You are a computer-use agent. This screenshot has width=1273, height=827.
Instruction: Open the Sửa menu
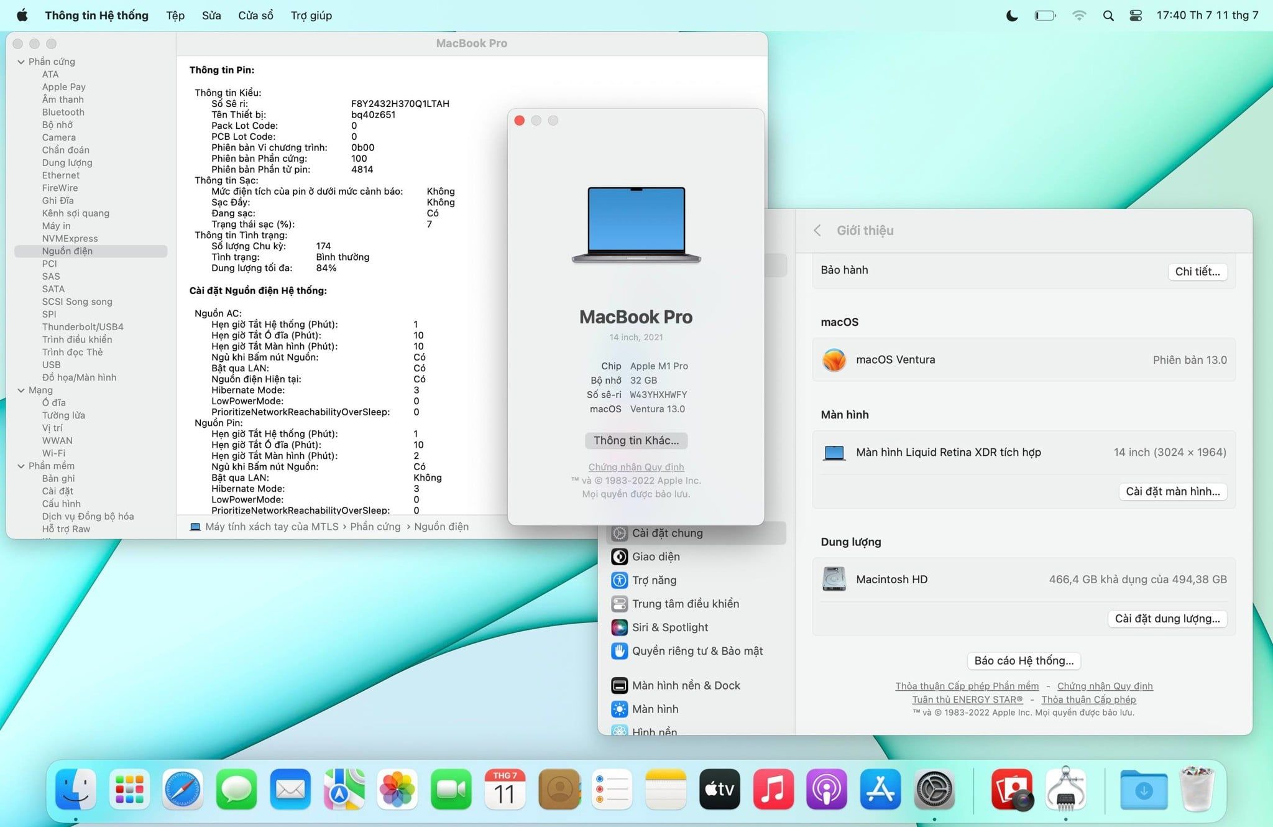[x=211, y=16]
